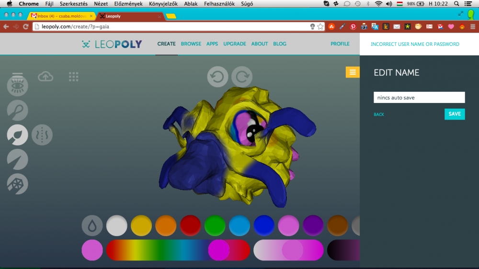The width and height of the screenshot is (479, 269).
Task: Open the BROWSE tab
Action: coord(191,44)
